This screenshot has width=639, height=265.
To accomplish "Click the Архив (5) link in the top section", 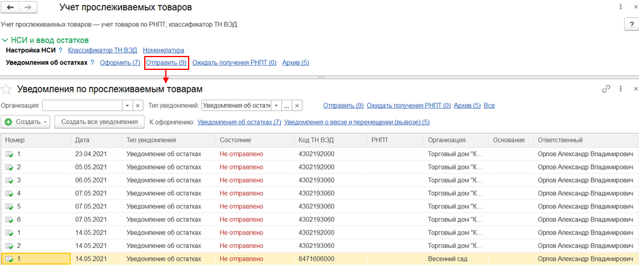I will [x=296, y=63].
